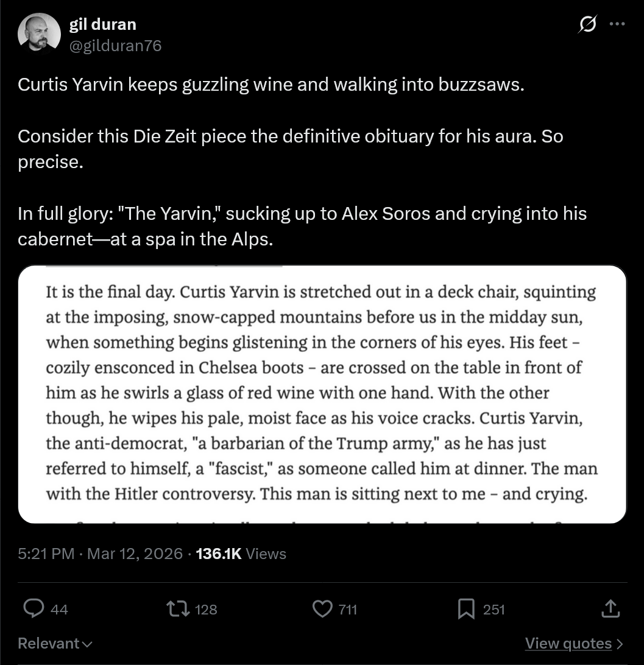Click the reply speech bubble icon
644x665 pixels.
[34, 608]
